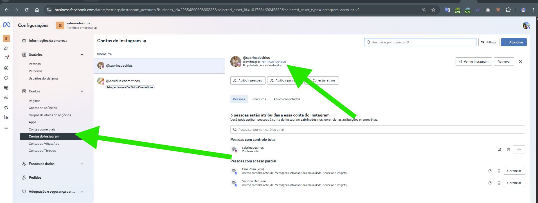Open Contas do Threads
538x203 pixels.
point(42,151)
